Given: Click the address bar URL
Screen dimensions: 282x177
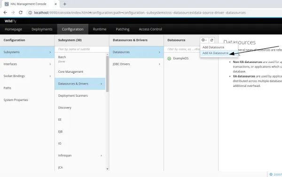Looking at the screenshot, I should (x=140, y=13).
